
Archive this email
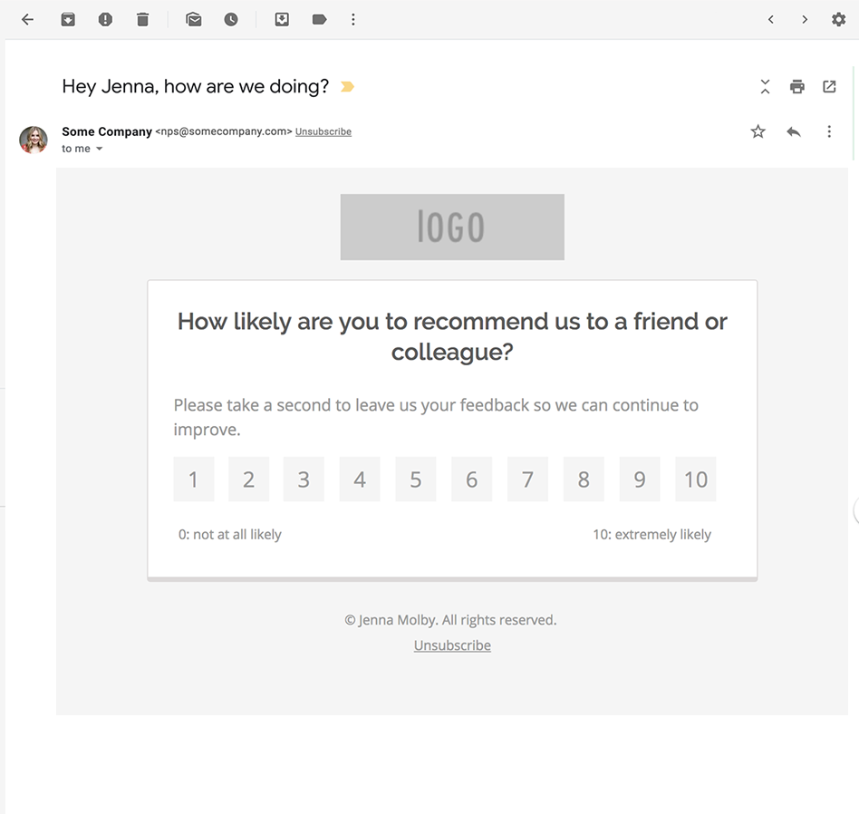click(x=68, y=19)
